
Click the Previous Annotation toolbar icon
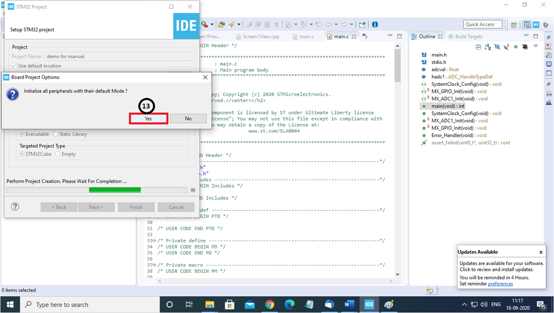[x=304, y=24]
